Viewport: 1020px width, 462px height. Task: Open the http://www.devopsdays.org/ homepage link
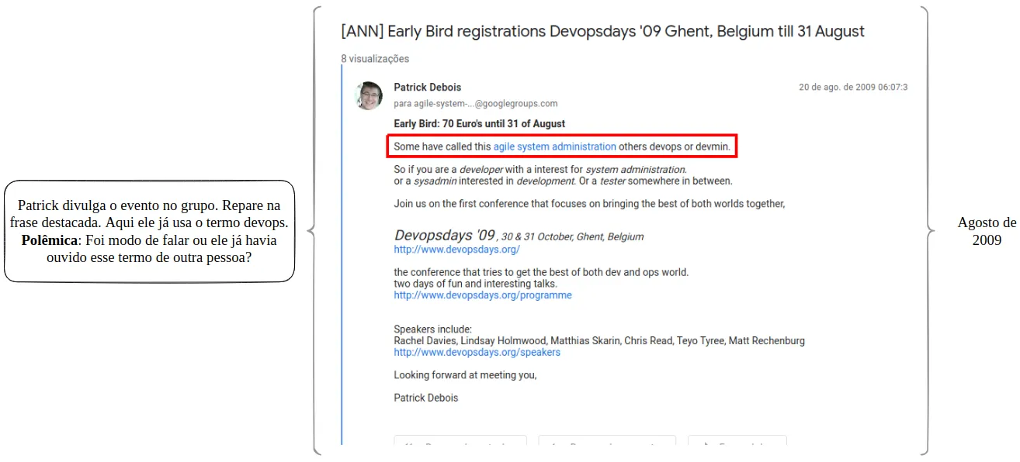[456, 250]
